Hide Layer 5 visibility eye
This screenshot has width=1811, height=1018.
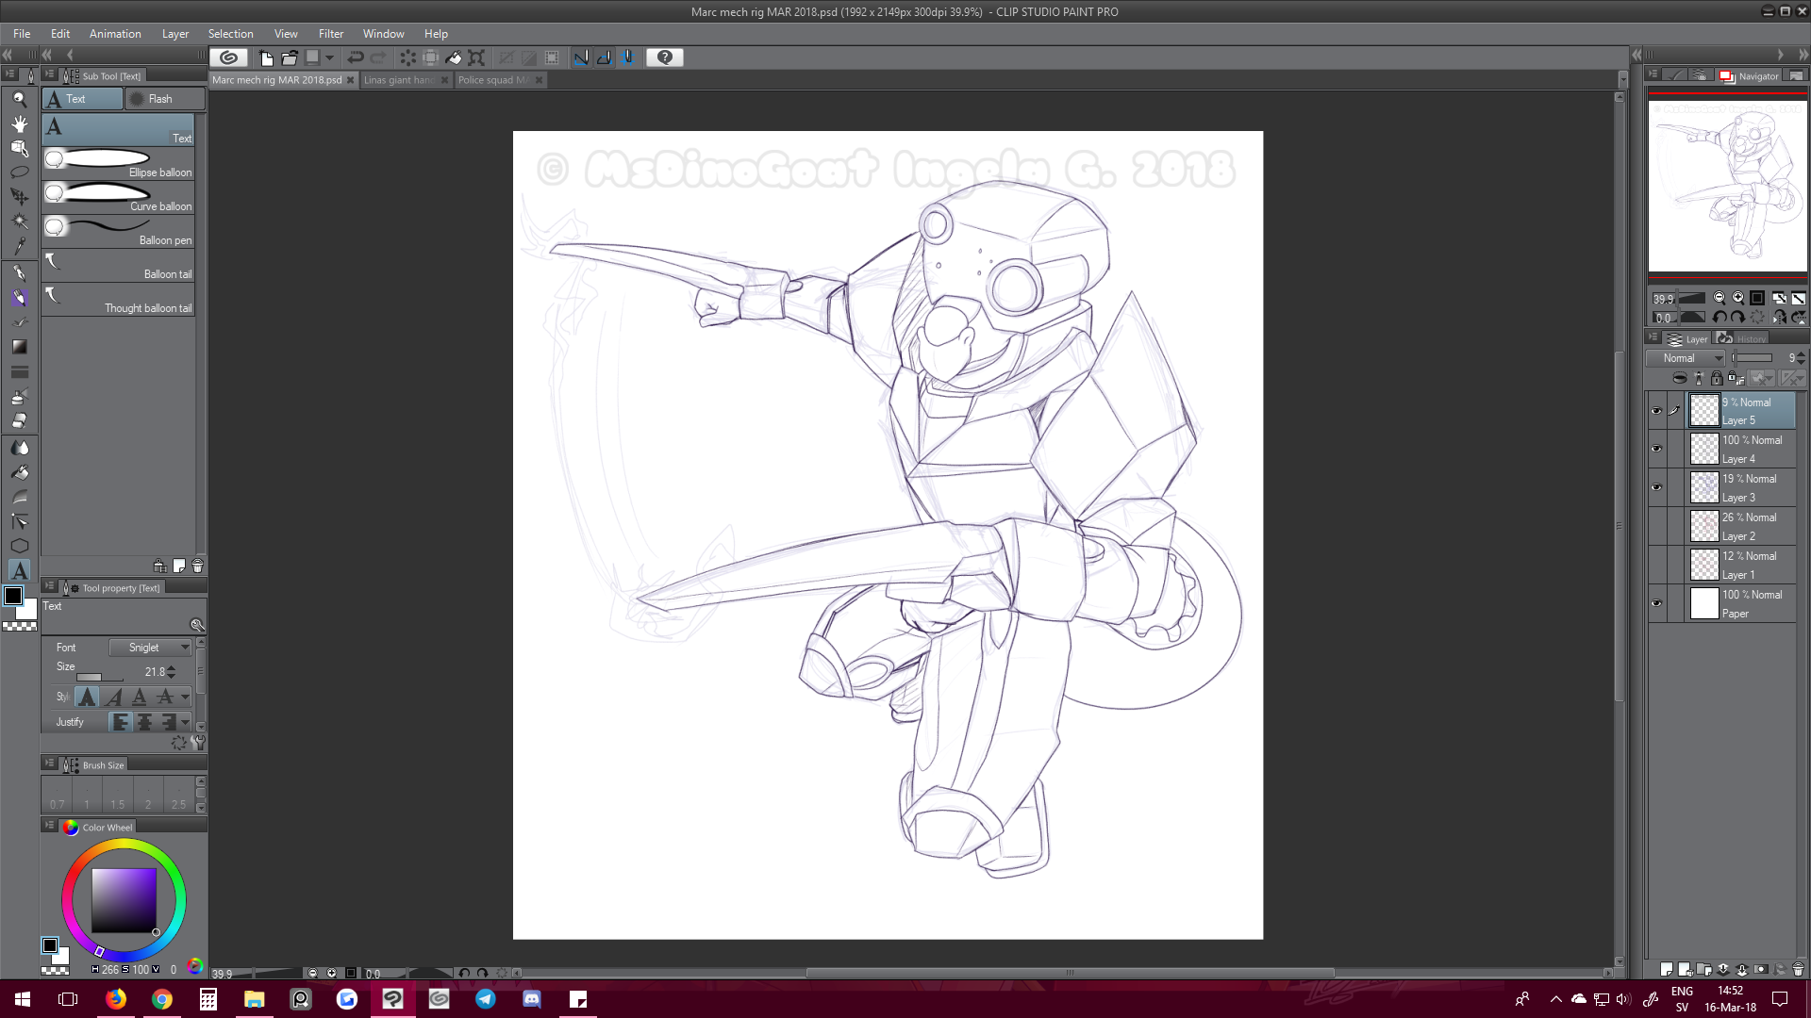click(x=1656, y=411)
